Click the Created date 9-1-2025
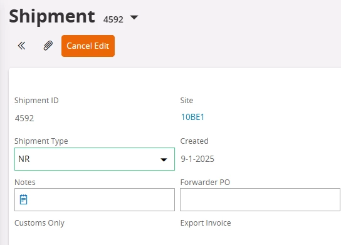This screenshot has height=245, width=341. click(x=197, y=159)
